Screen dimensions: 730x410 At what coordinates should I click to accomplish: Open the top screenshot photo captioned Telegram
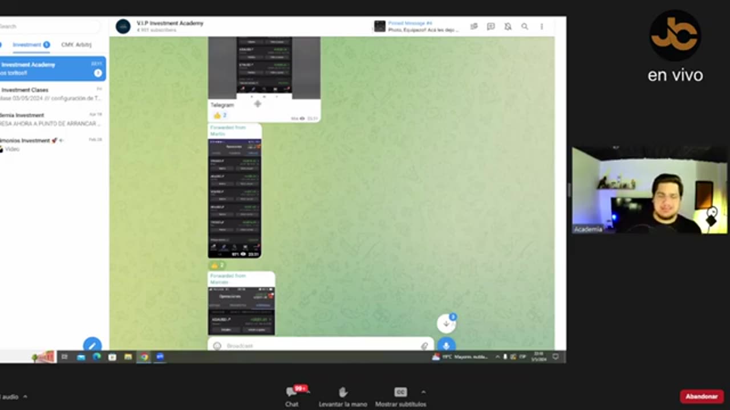[264, 68]
